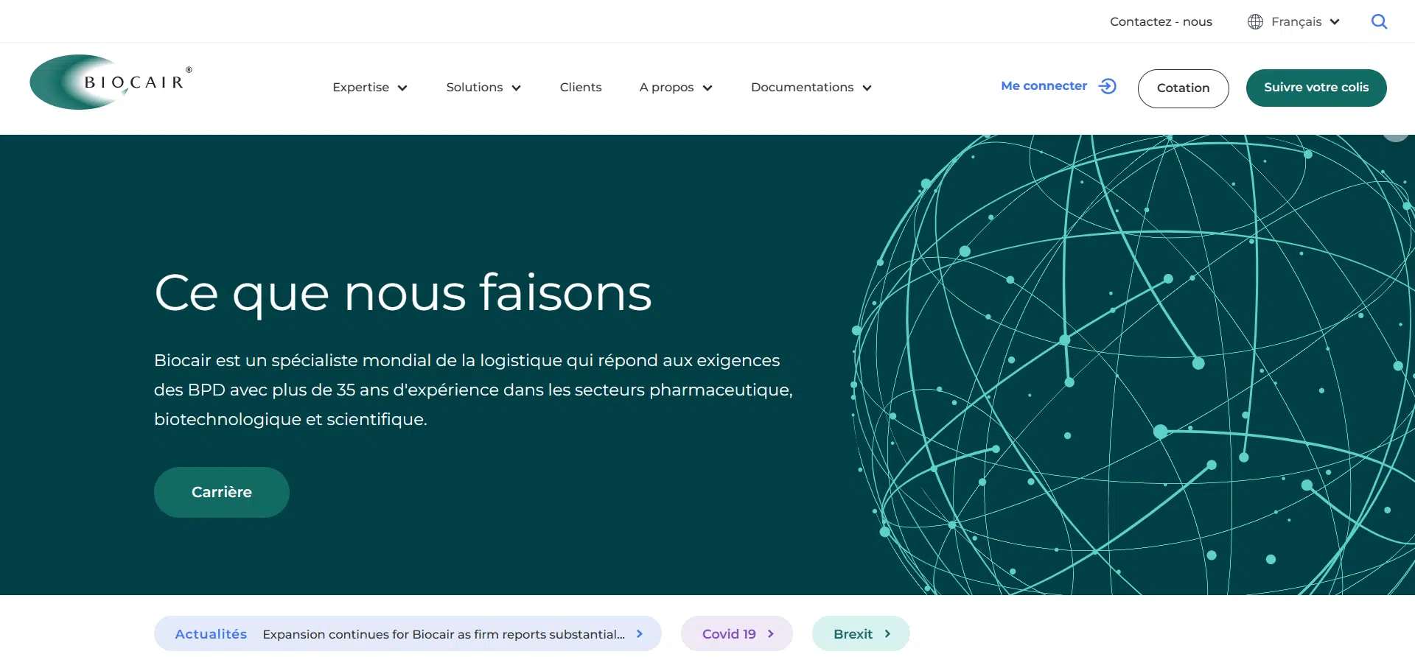This screenshot has width=1415, height=657.
Task: Go to the Clients page
Action: [x=581, y=88]
